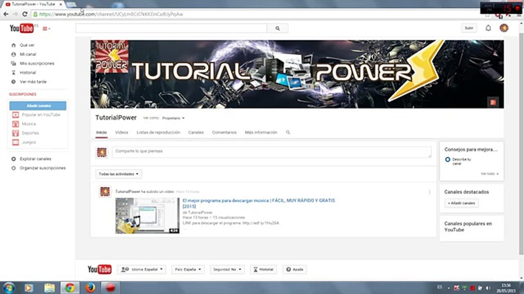Open El mejor programa para descargar música link

[259, 203]
